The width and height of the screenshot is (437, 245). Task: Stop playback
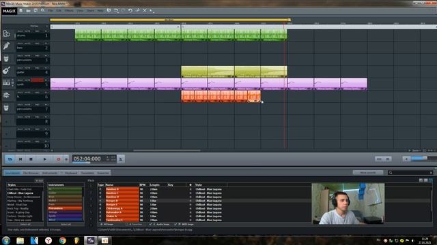click(x=31, y=159)
